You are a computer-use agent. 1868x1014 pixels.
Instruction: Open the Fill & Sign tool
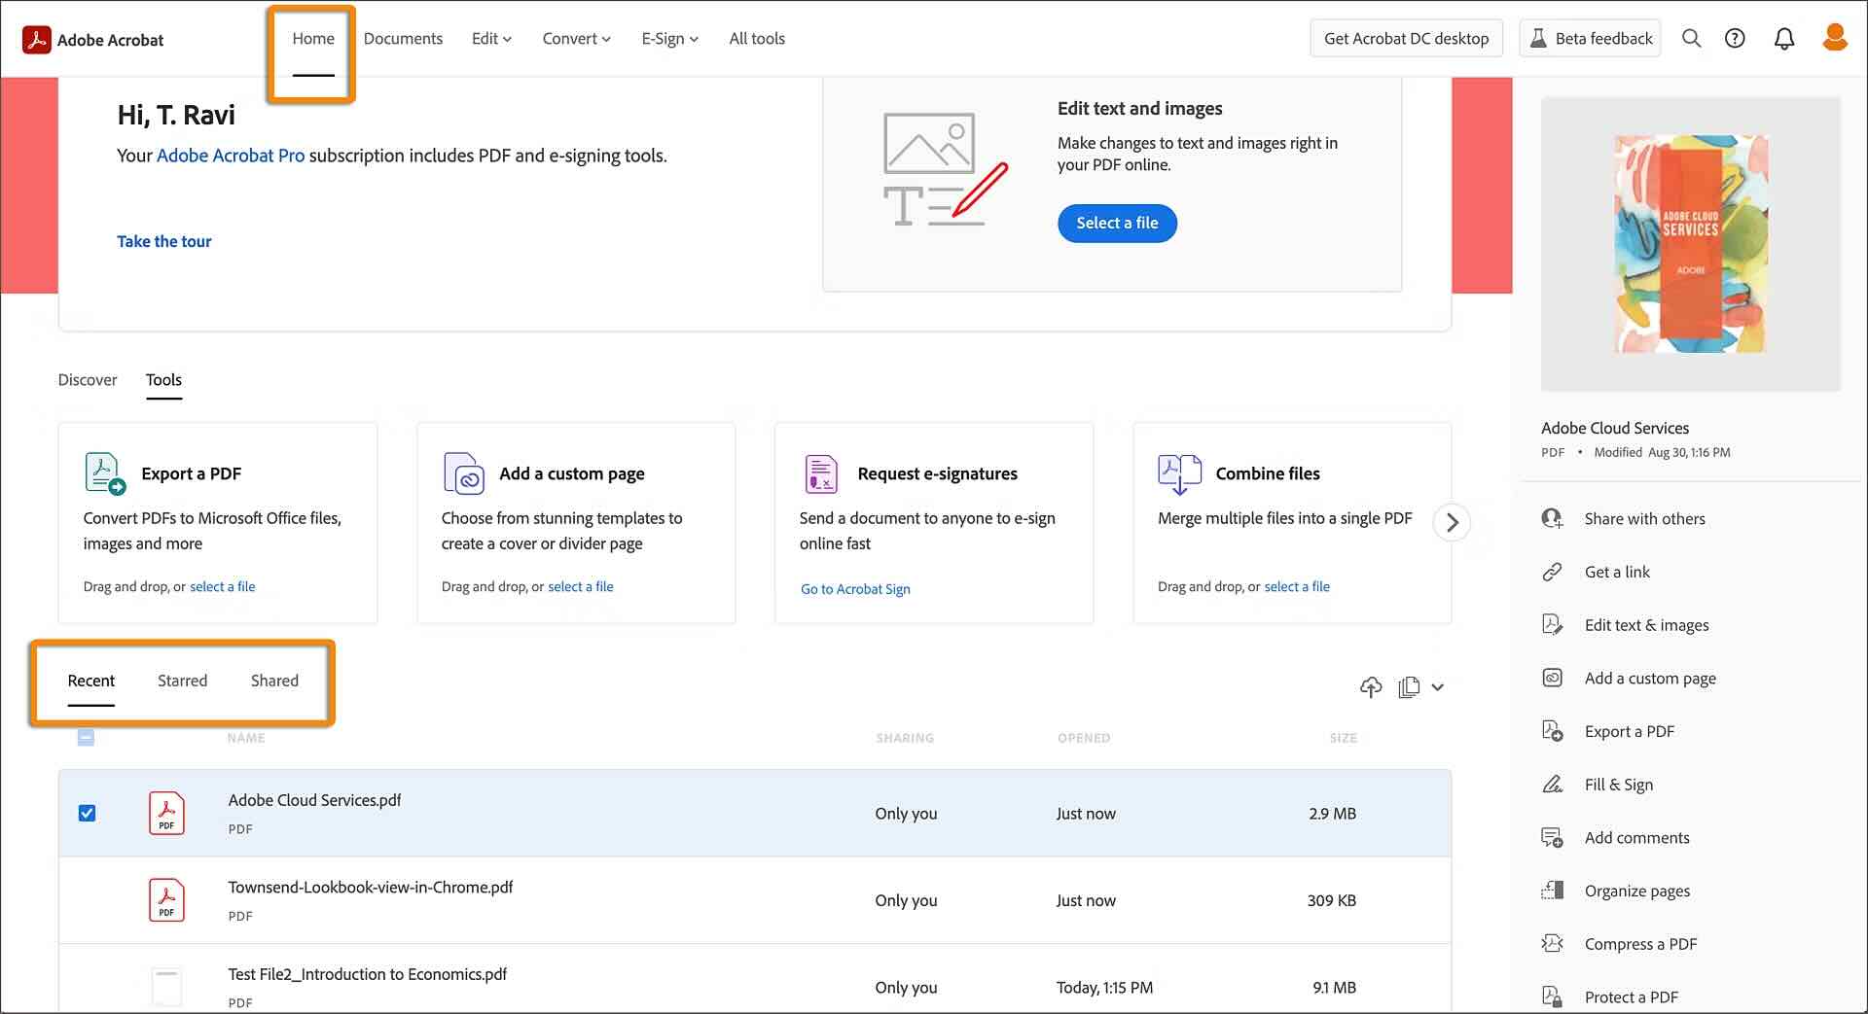1618,784
